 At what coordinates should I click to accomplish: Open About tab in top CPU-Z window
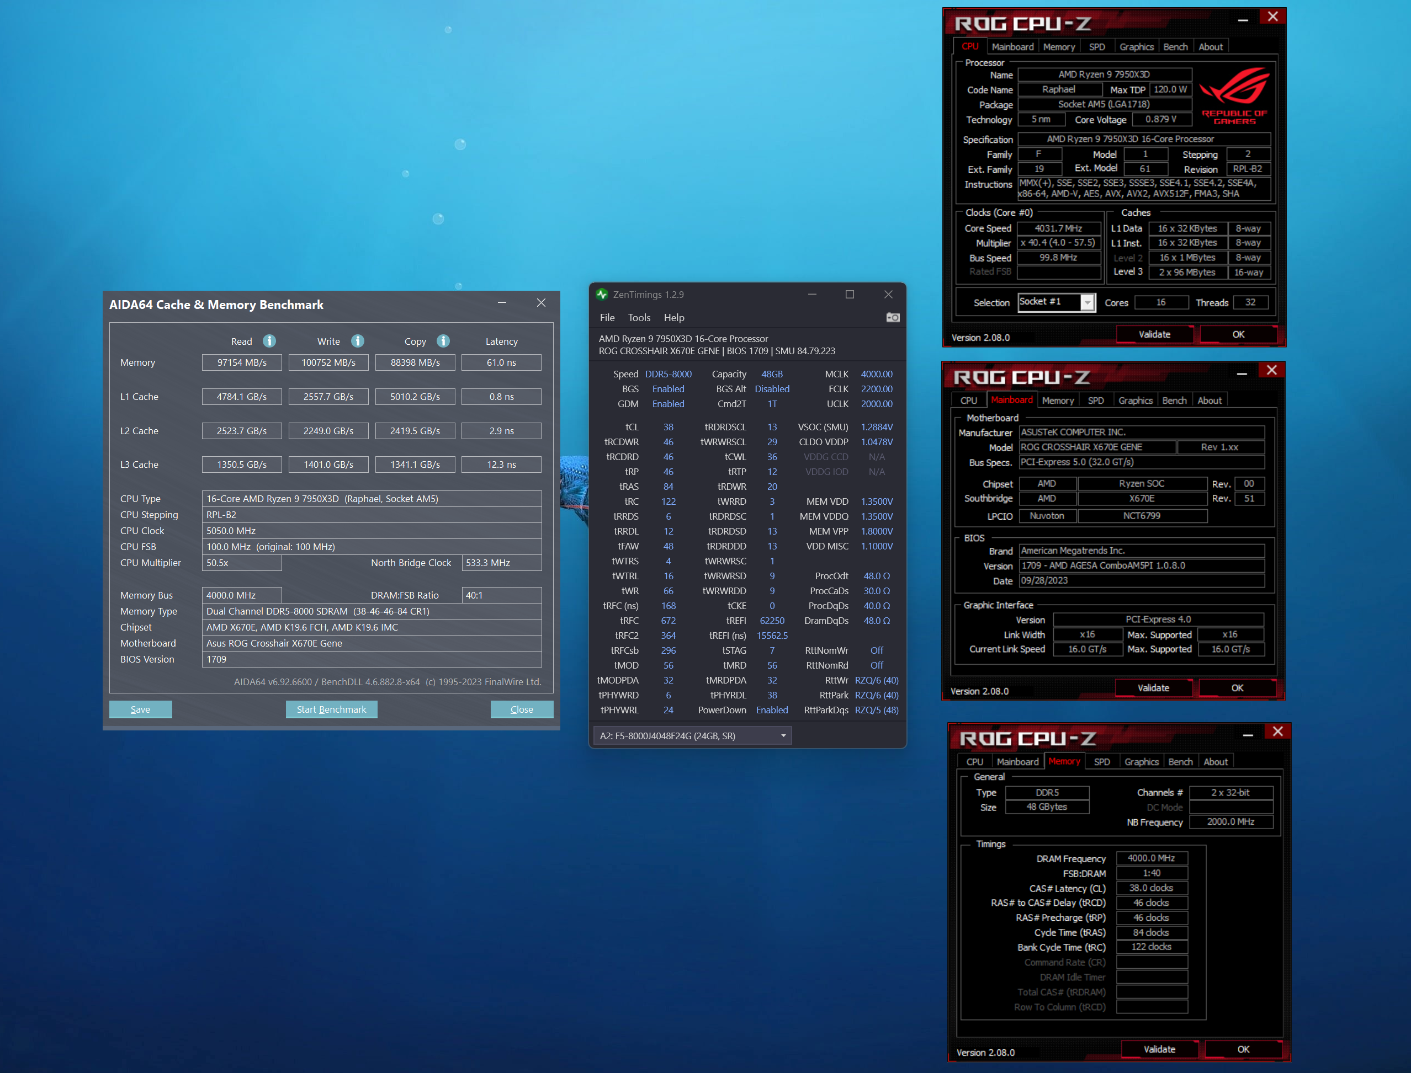point(1211,47)
